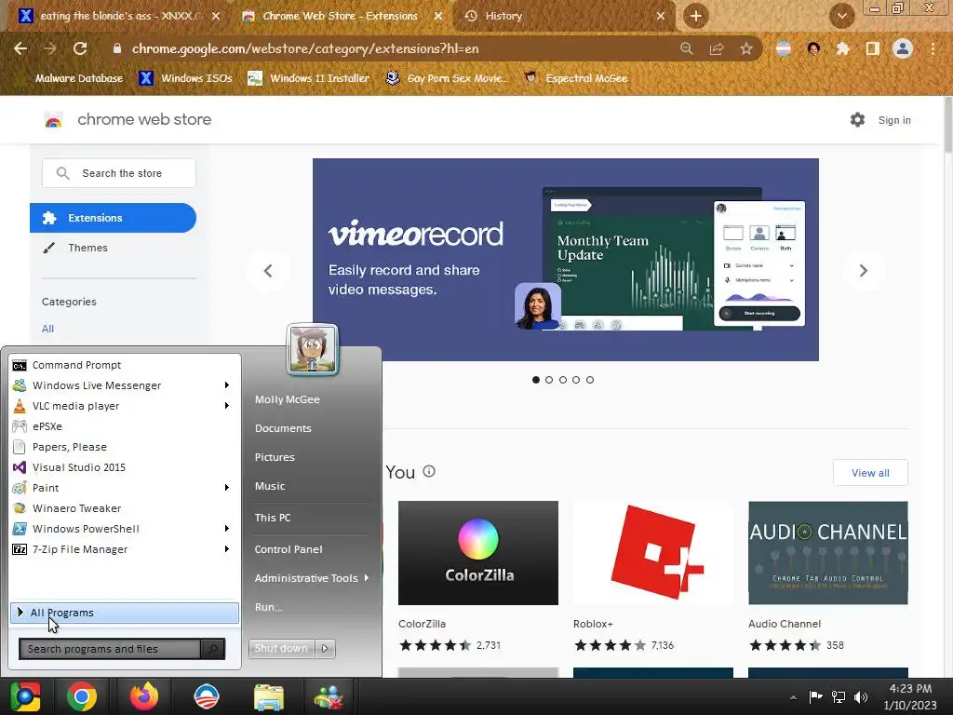953x715 pixels.
Task: Click the volume speaker icon in system tray
Action: (861, 696)
